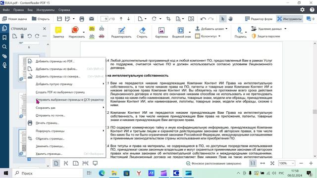Select the Note (Заметка) tool
This screenshot has height=178, width=317.
point(58,32)
